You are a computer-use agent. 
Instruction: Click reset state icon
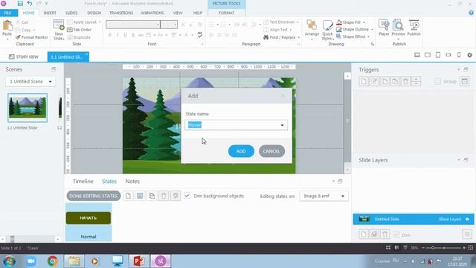[x=176, y=196]
